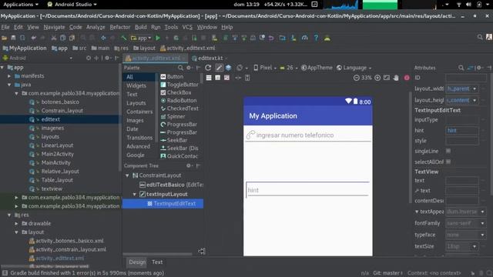The height and width of the screenshot is (277, 493).
Task: Expand the drawable folder
Action: 16,224
